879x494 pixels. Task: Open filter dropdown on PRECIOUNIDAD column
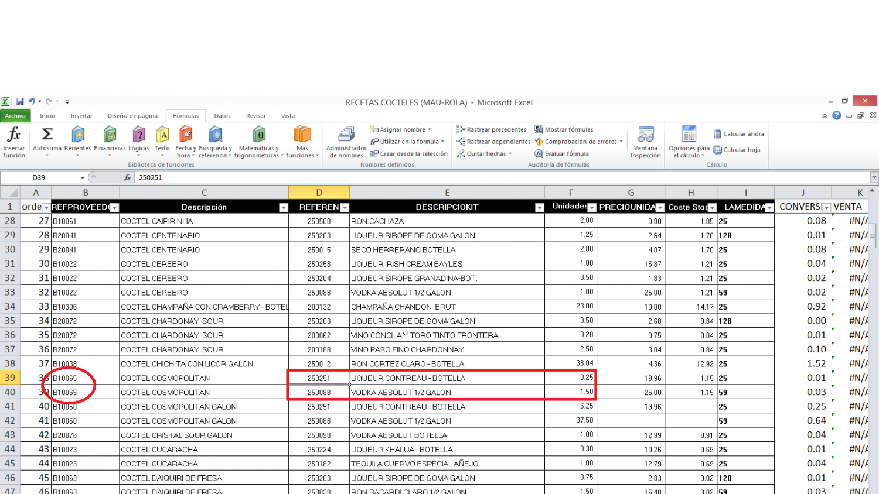coord(660,208)
